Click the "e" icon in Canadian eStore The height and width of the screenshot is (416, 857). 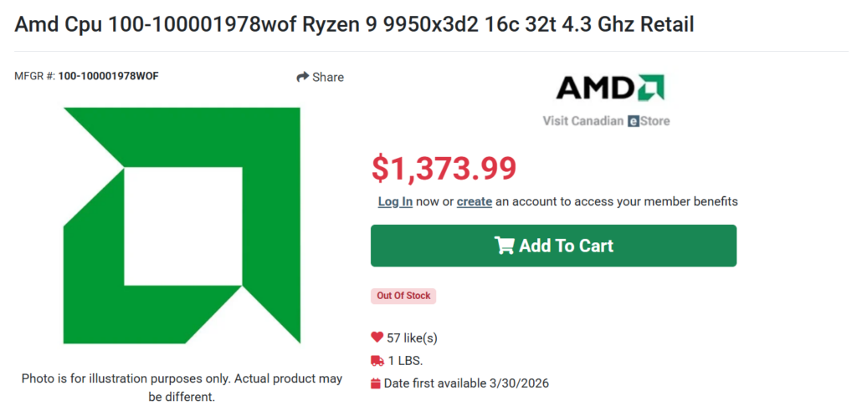coord(634,121)
